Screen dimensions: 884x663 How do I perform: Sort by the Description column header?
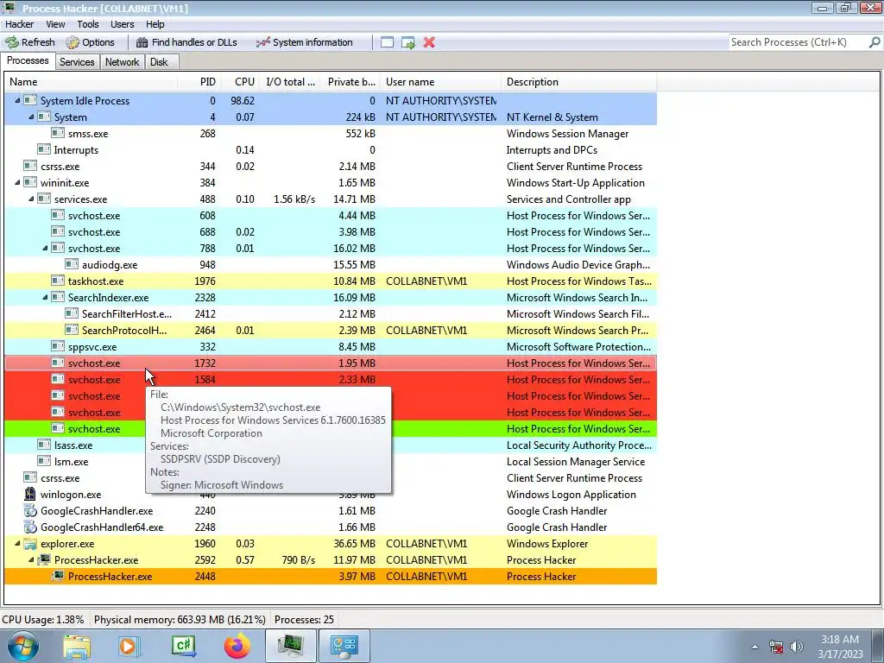pyautogui.click(x=579, y=82)
